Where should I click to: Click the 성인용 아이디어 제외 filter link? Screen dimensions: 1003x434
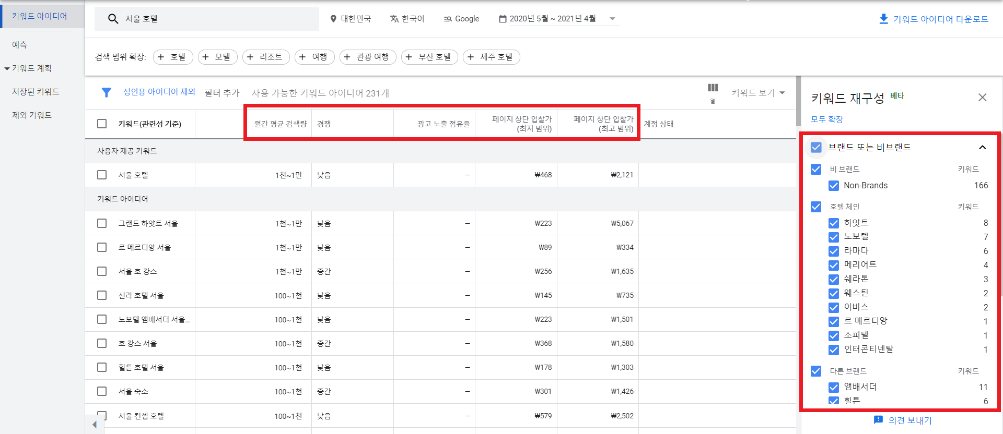coord(159,92)
